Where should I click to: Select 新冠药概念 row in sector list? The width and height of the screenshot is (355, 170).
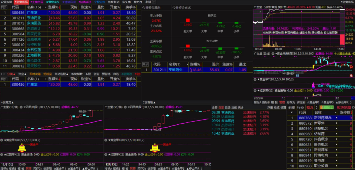coord(320,118)
